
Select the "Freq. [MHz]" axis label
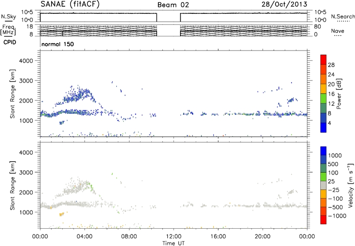8,30
